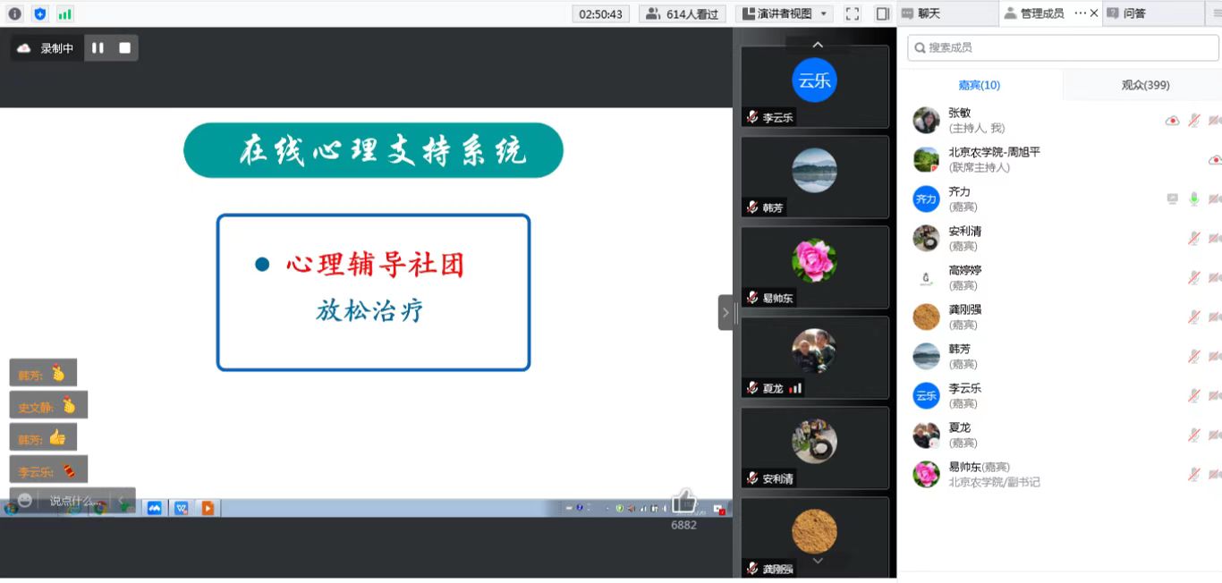Pause the recording
Viewport: 1222px width, 583px height.
click(x=98, y=48)
